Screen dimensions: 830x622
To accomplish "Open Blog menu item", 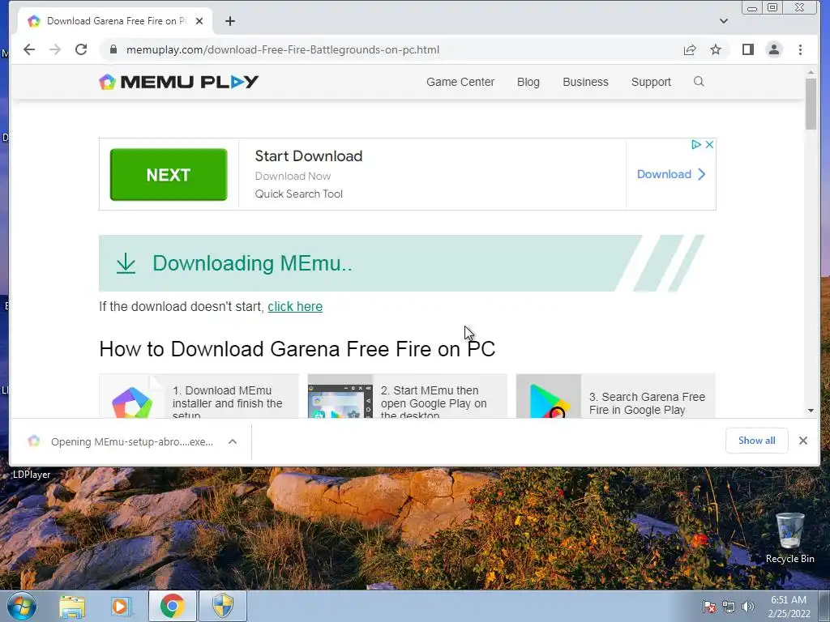I will [x=528, y=82].
